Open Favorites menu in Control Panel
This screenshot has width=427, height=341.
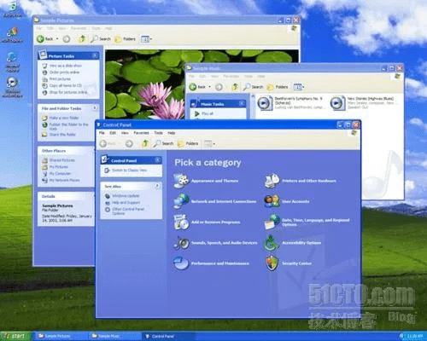141,133
